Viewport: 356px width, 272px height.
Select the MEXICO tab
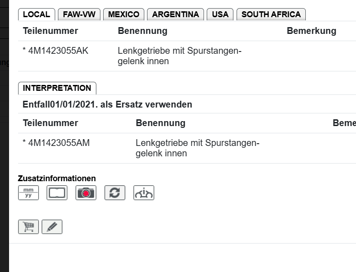(123, 14)
